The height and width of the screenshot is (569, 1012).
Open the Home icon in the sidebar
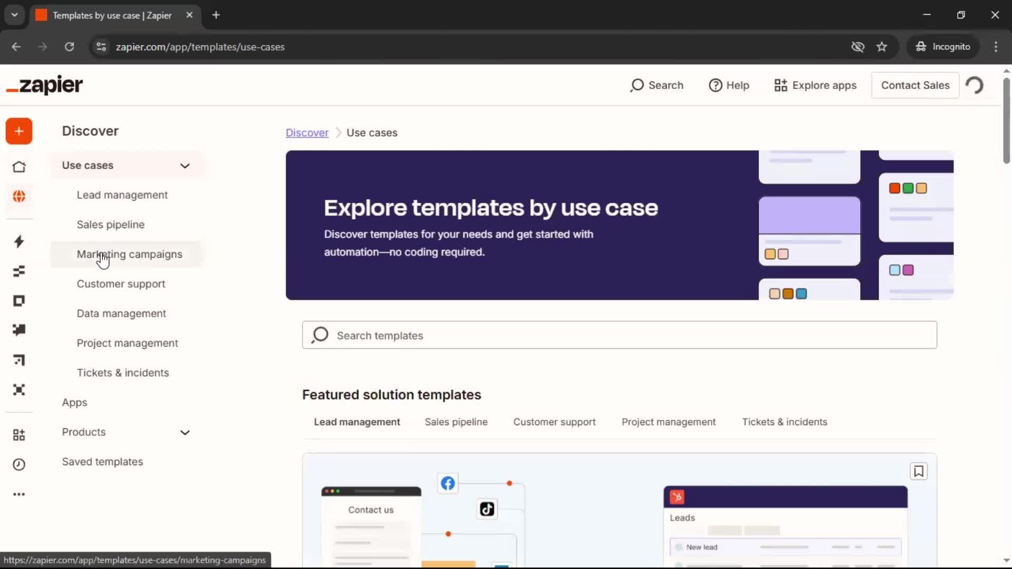19,166
